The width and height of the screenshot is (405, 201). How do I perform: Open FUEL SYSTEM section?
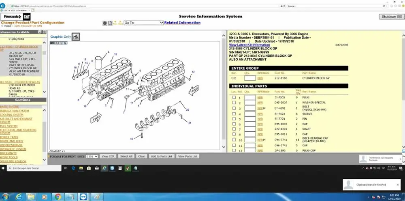(x=9, y=126)
